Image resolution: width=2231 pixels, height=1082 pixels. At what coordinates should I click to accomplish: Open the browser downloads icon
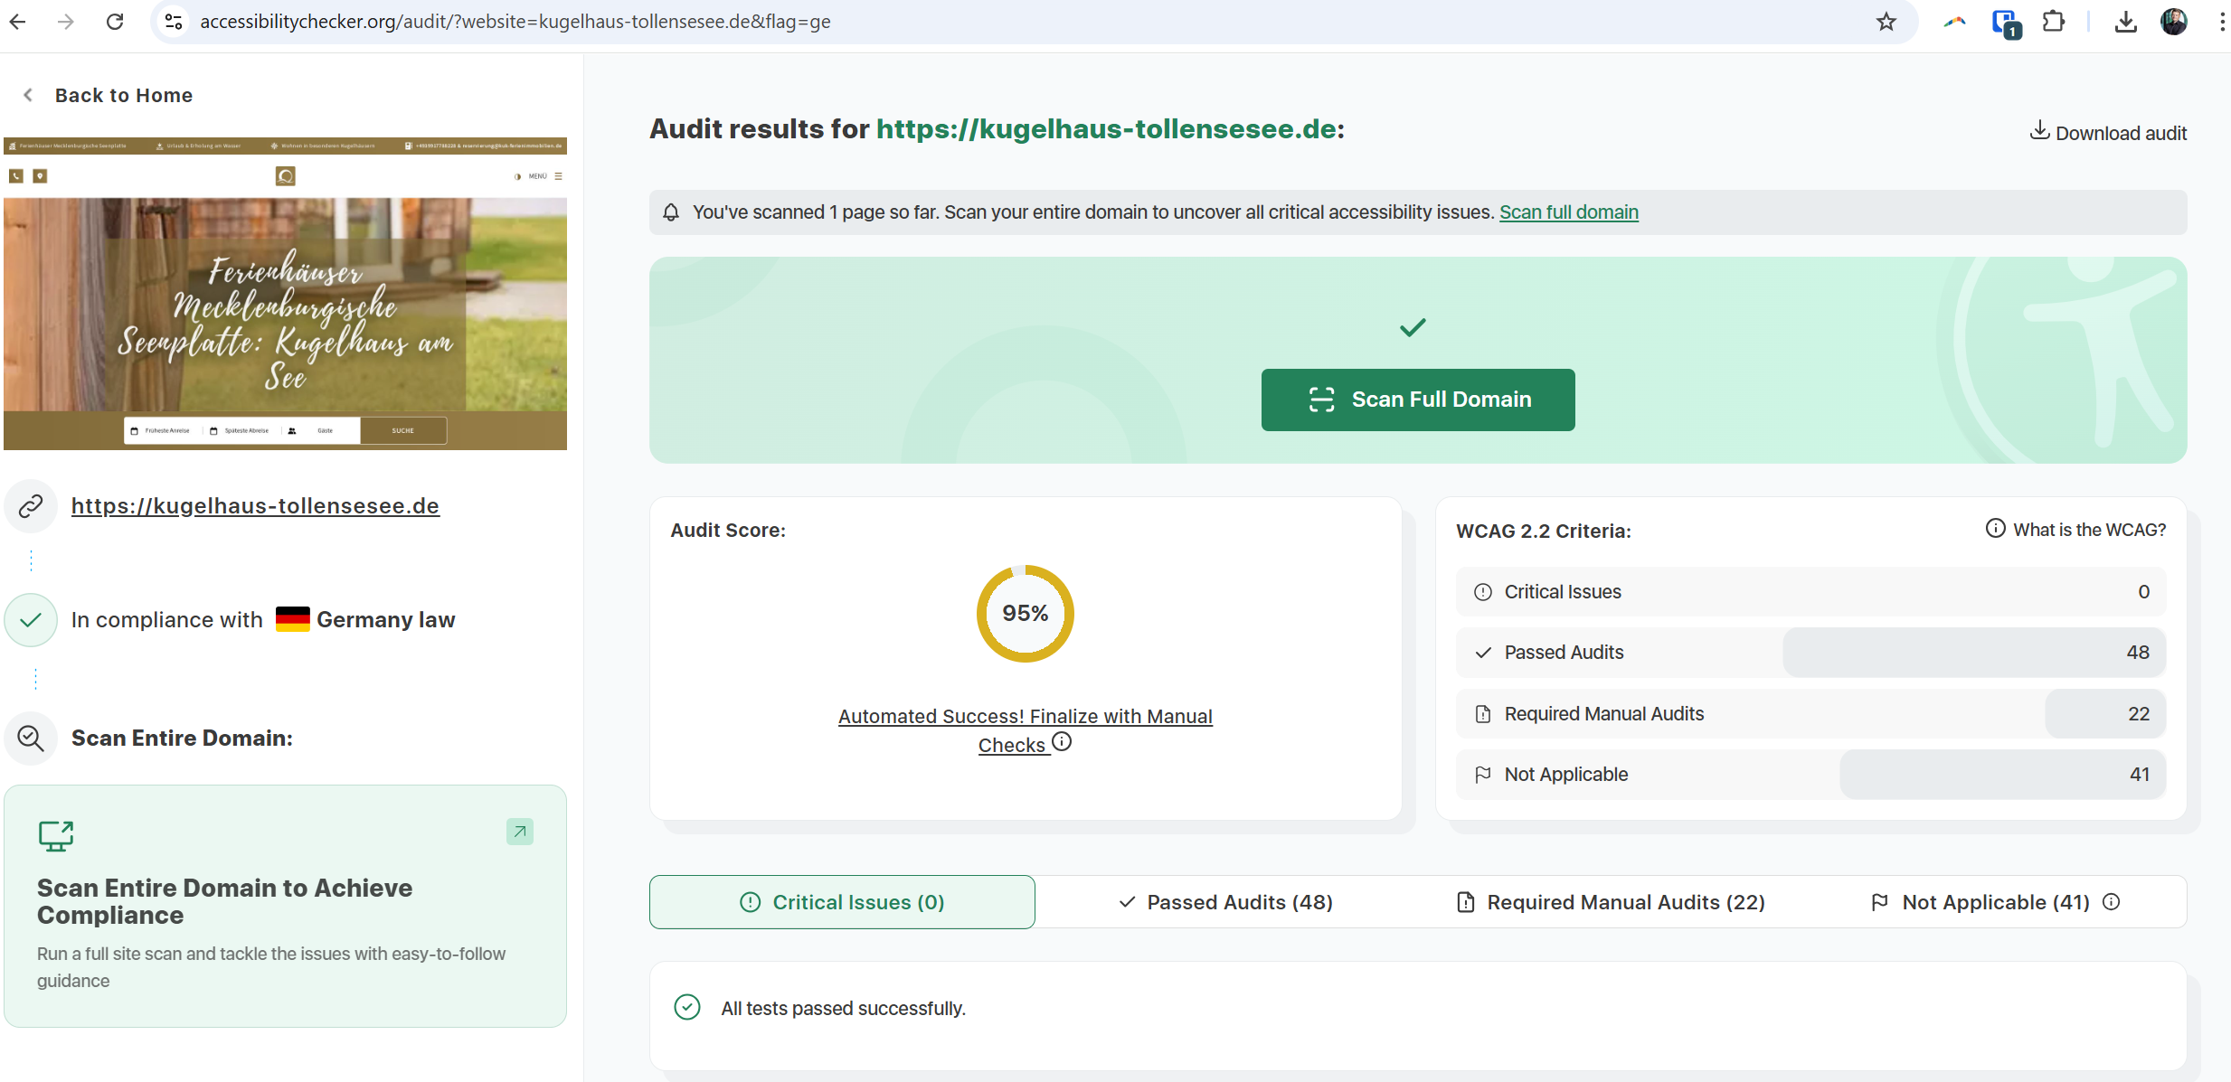click(x=2125, y=22)
